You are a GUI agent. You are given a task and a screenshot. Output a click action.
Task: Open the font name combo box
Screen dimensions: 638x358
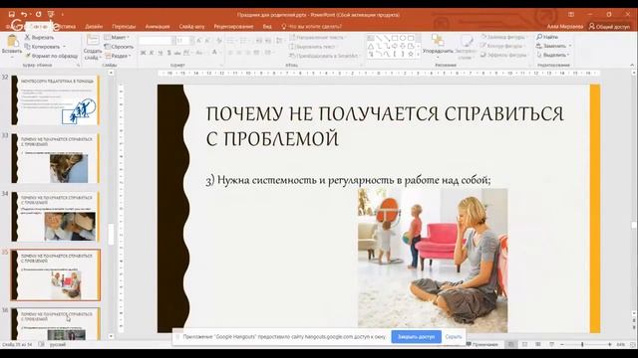(x=157, y=41)
